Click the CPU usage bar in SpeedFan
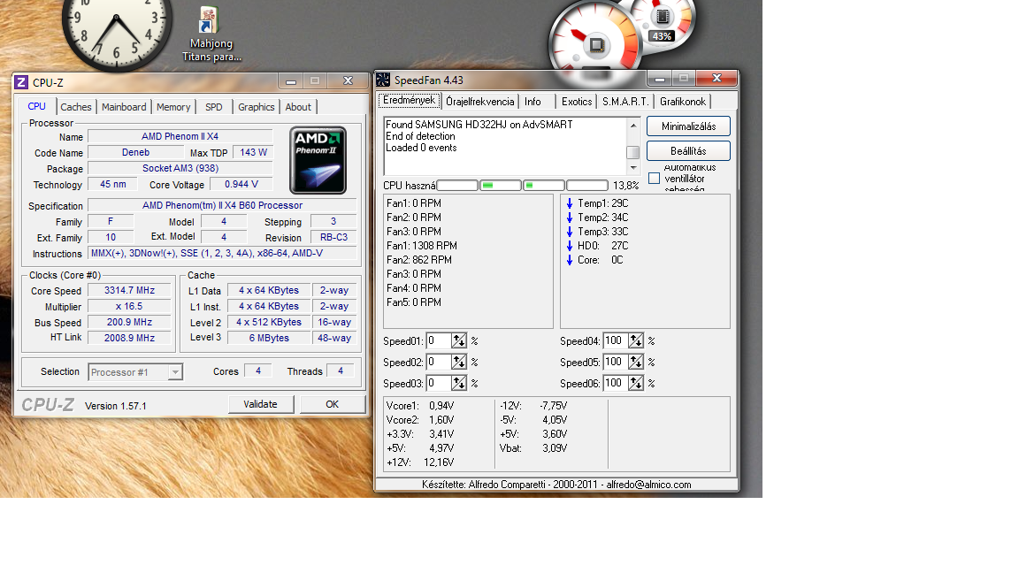 pos(523,185)
